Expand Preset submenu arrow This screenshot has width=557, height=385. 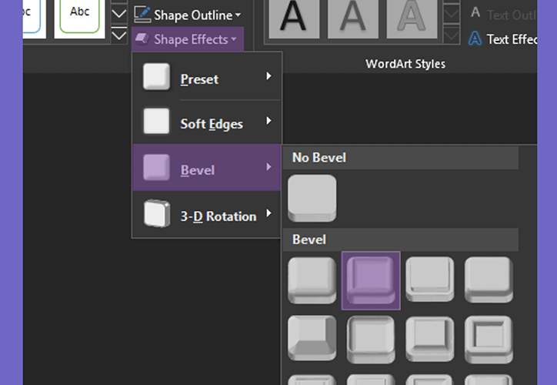pos(269,76)
